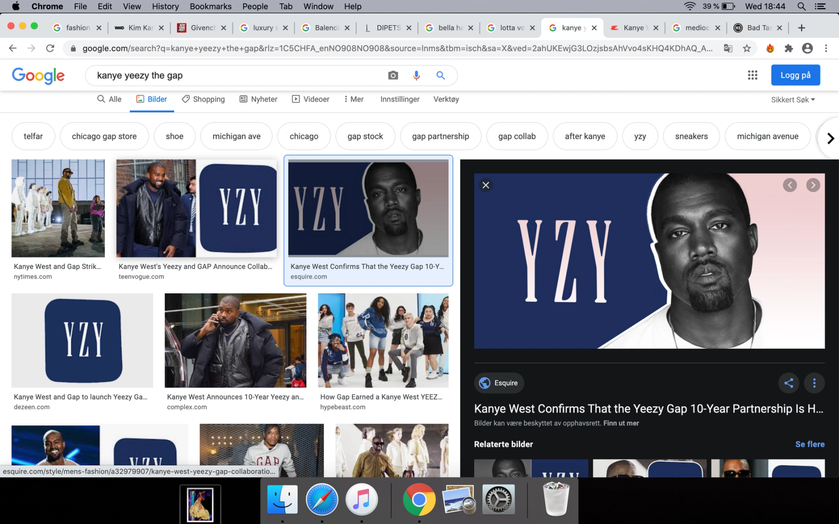Image resolution: width=839 pixels, height=524 pixels.
Task: Open the Window menu in the menu bar
Action: click(318, 7)
